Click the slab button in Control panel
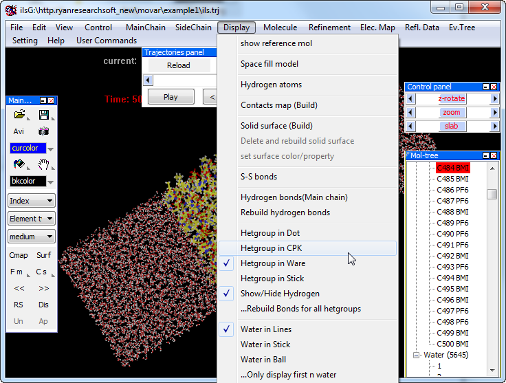 (x=452, y=126)
